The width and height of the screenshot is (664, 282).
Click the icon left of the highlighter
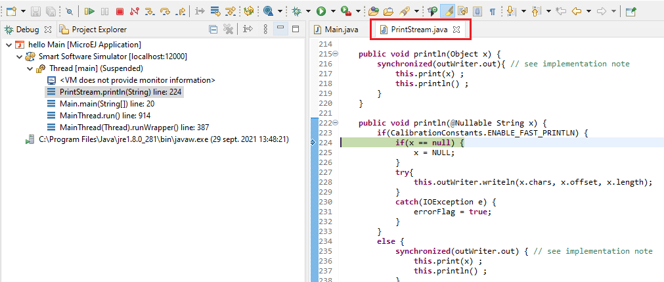coord(432,11)
